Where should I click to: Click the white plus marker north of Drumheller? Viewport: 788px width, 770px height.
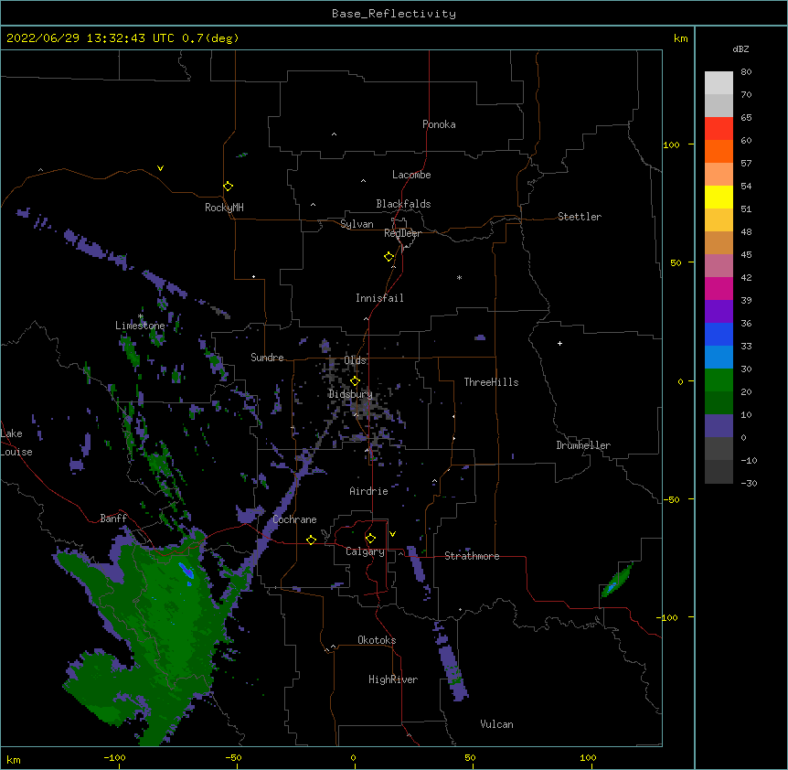pos(559,343)
